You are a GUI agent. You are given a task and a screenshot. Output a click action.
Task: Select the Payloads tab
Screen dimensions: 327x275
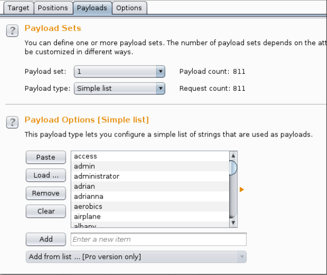(x=92, y=8)
